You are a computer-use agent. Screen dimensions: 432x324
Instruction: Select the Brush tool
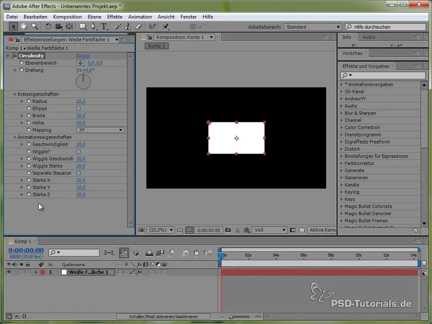118,27
